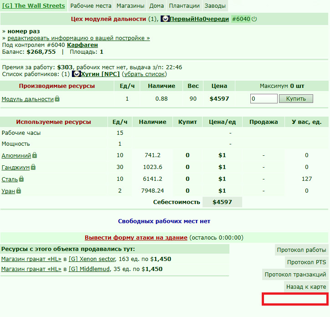The image size is (330, 317).
Task: Open Магазин гранат «HL» in Middlemud row
Action: click(x=31, y=269)
